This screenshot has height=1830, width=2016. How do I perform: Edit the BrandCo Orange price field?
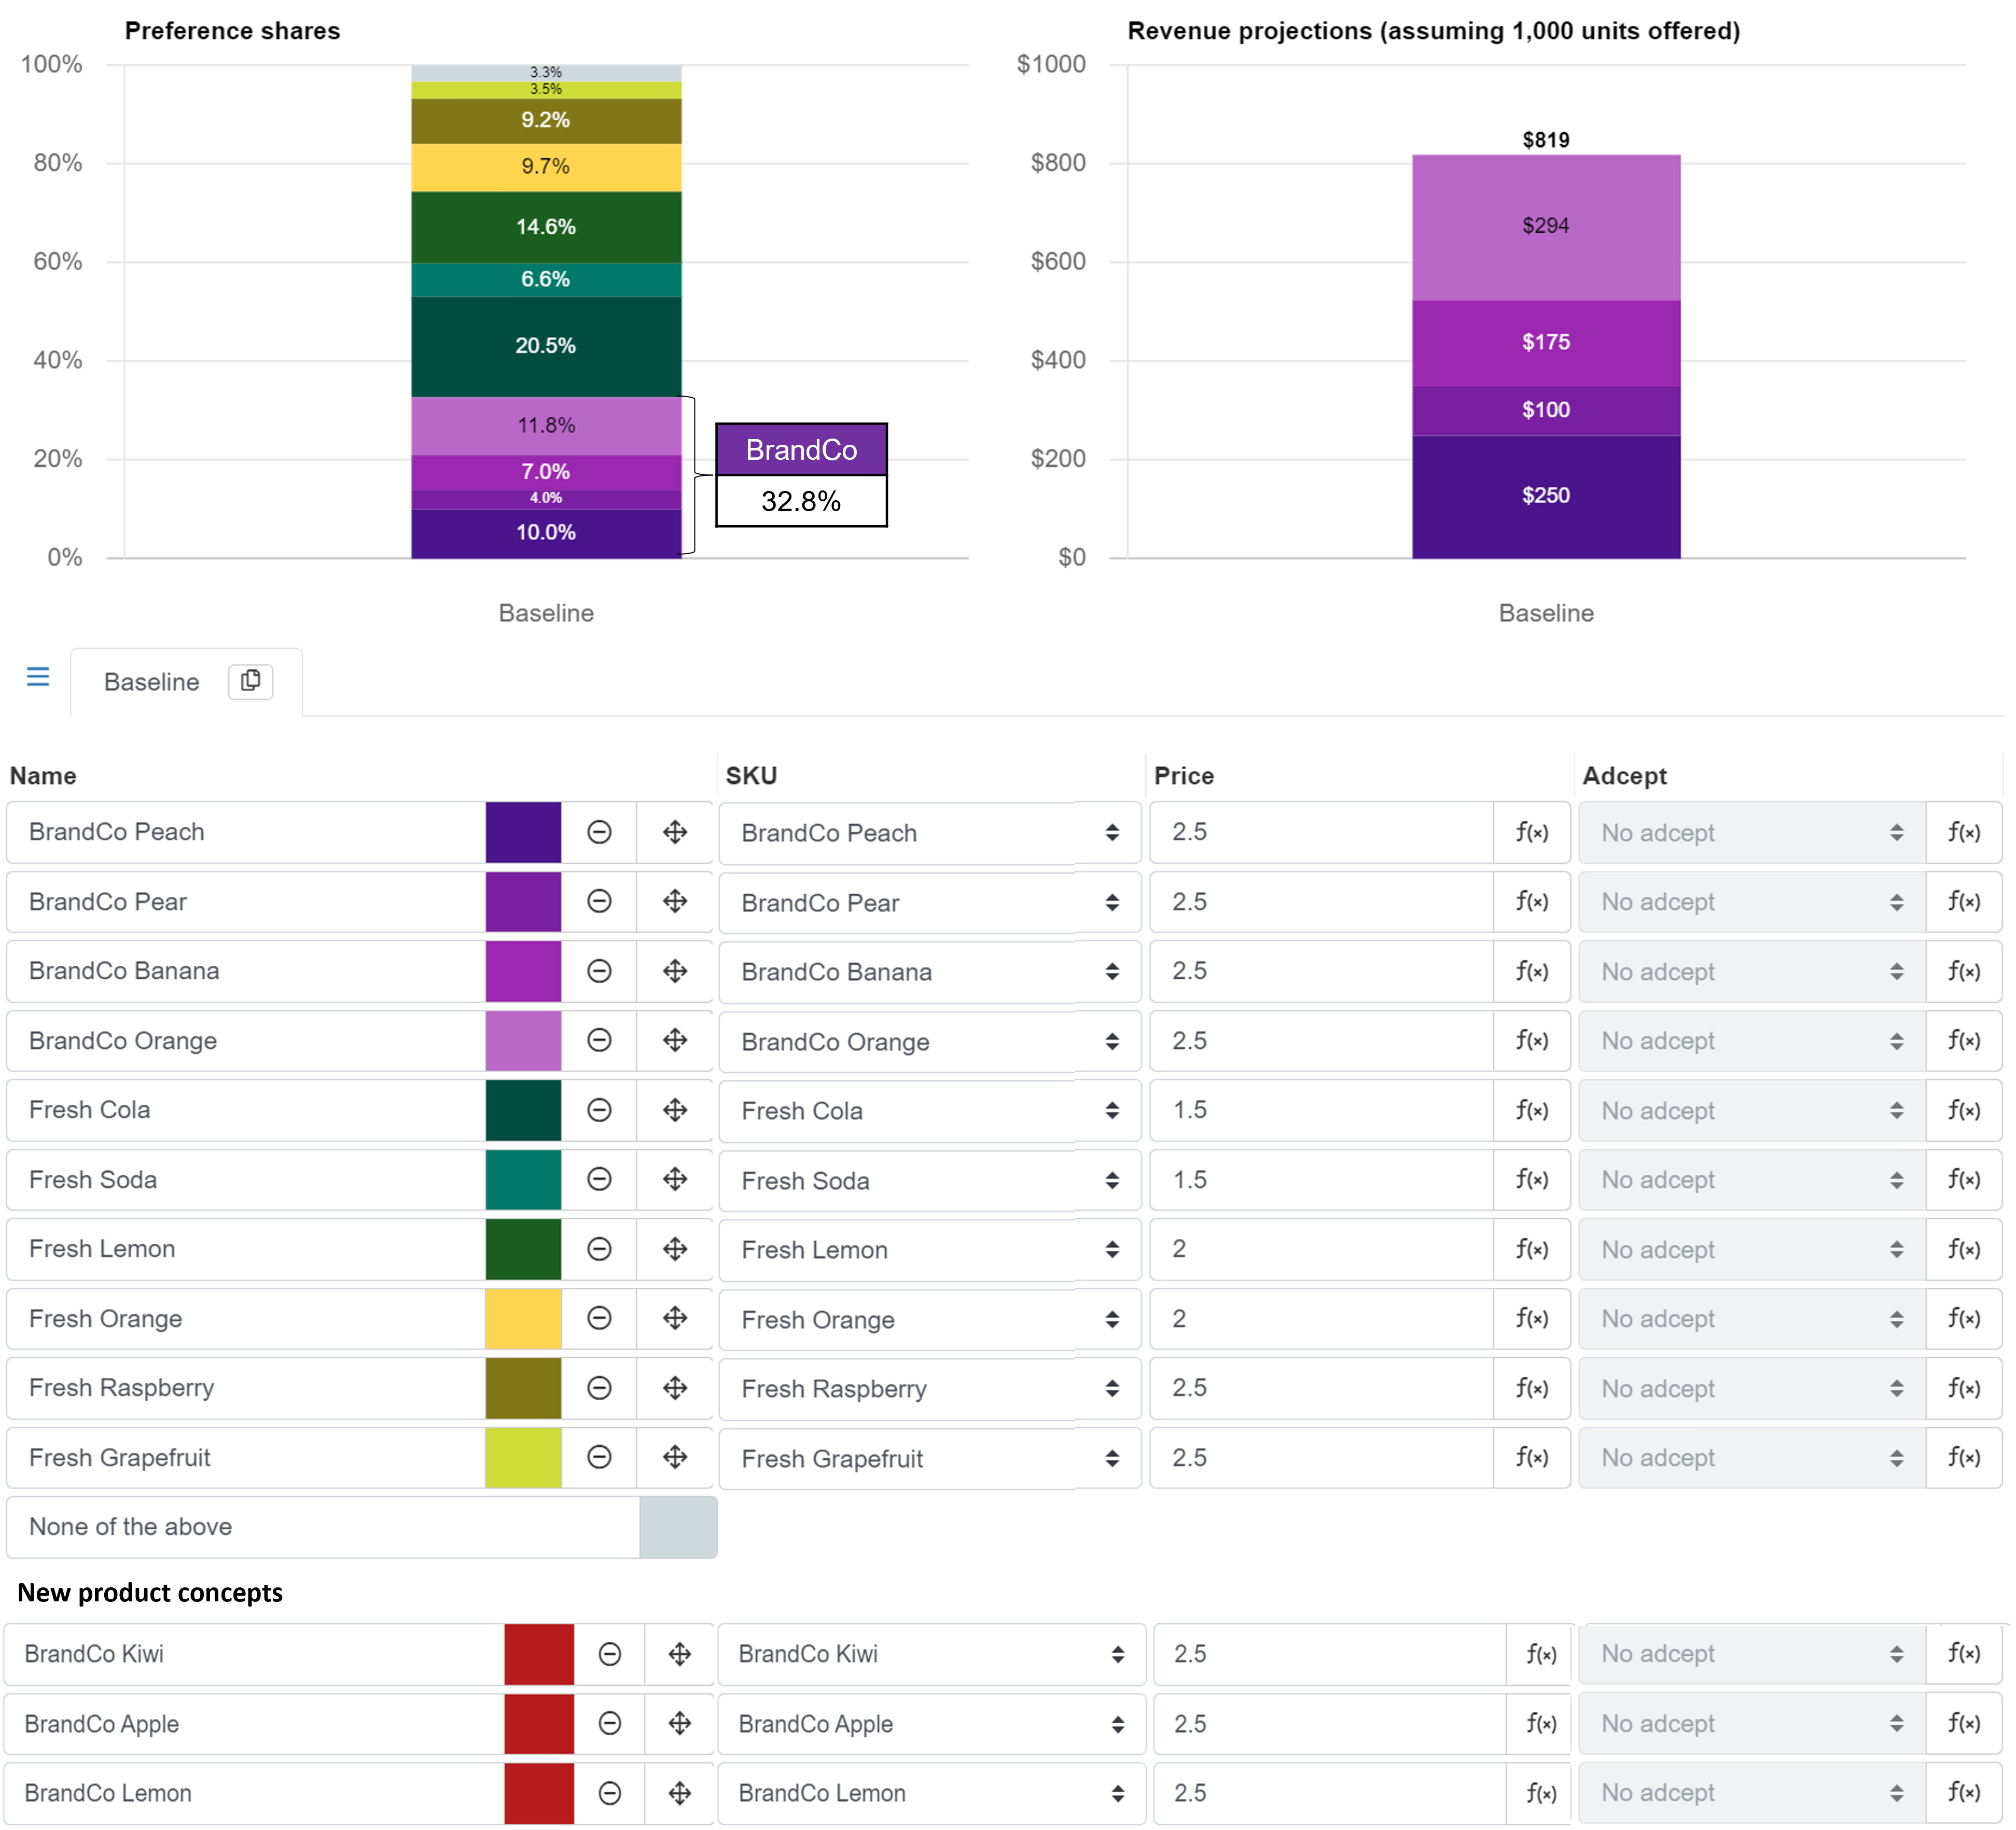pos(1322,1040)
